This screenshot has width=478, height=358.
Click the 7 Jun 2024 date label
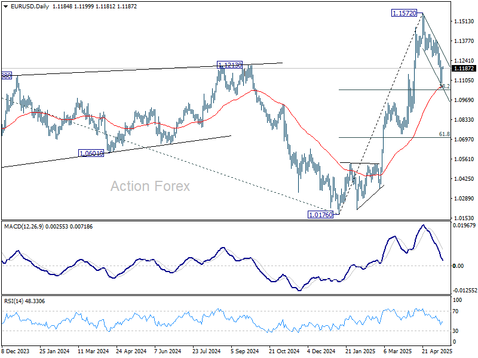pos(168,351)
